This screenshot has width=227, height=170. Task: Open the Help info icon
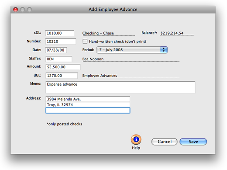point(136,139)
